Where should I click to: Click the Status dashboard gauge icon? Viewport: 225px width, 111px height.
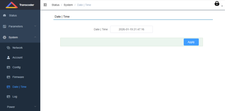(4, 15)
